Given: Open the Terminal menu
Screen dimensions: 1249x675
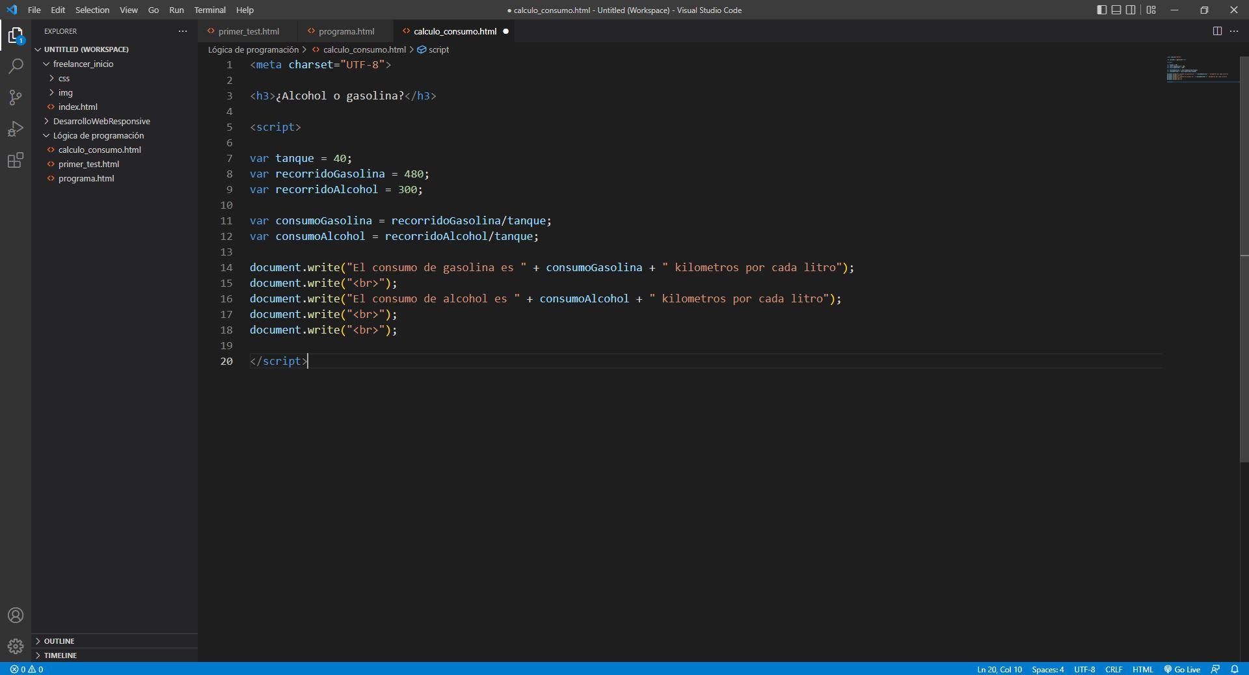Looking at the screenshot, I should tap(209, 10).
